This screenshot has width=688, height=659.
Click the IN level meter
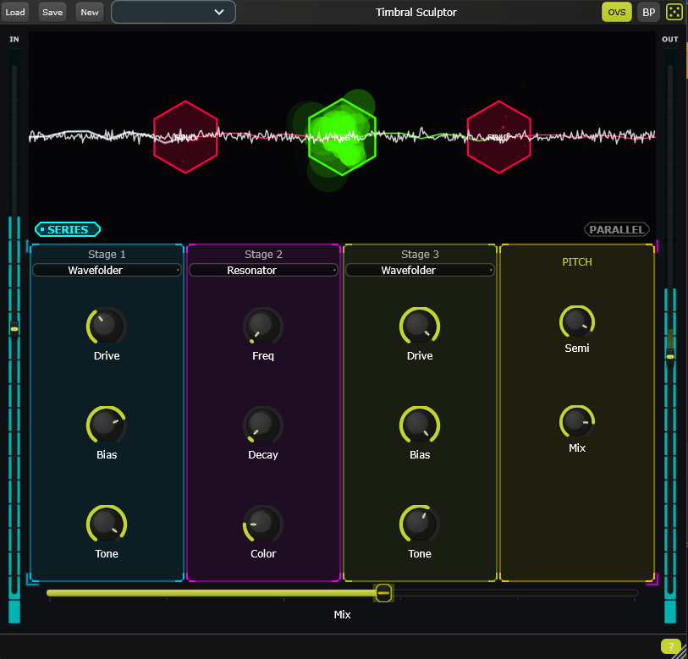(x=14, y=338)
